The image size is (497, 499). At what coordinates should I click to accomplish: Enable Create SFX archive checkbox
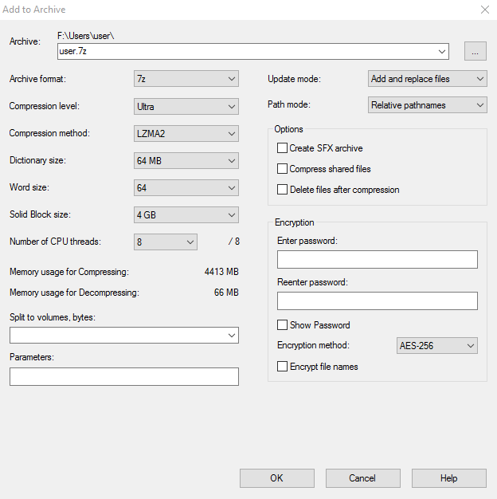point(282,148)
